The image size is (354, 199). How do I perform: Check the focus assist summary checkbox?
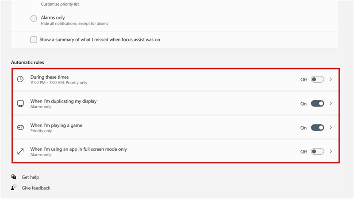point(34,40)
